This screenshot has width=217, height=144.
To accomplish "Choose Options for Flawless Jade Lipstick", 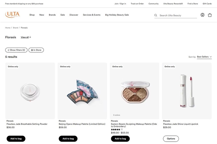I will pos(171,139).
